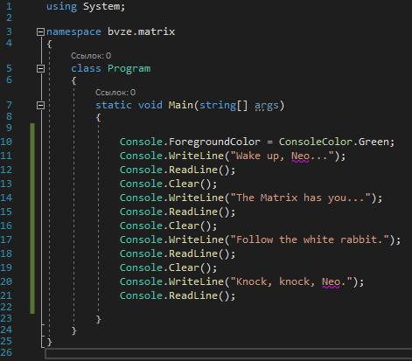Image resolution: width=412 pixels, height=361 pixels.
Task: Click the closing brace on line 23
Action: 99,319
